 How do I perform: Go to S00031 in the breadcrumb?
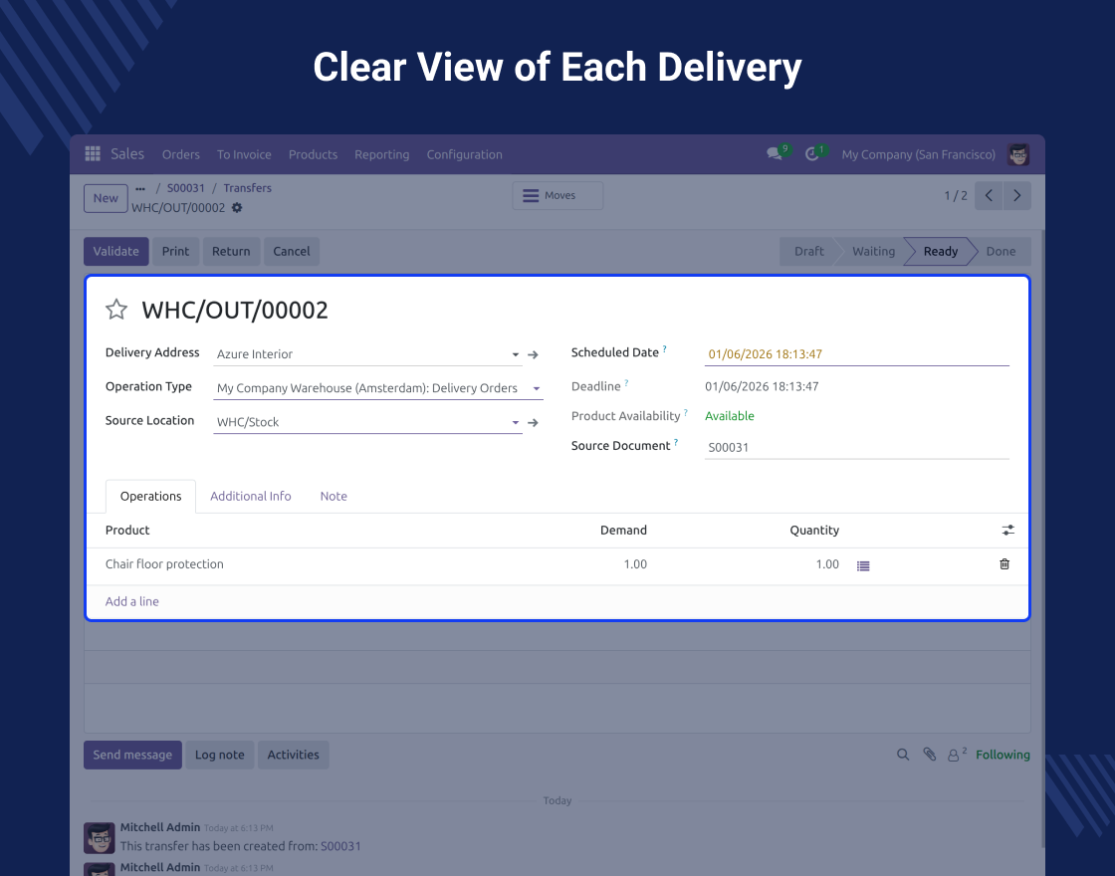[x=185, y=188]
